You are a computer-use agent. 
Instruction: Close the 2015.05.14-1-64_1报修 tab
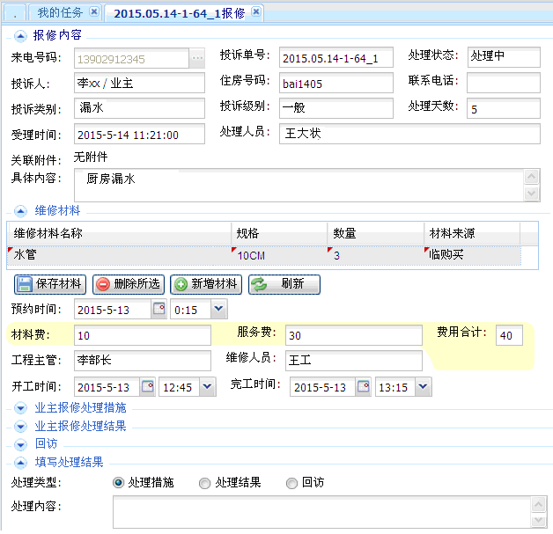(255, 12)
